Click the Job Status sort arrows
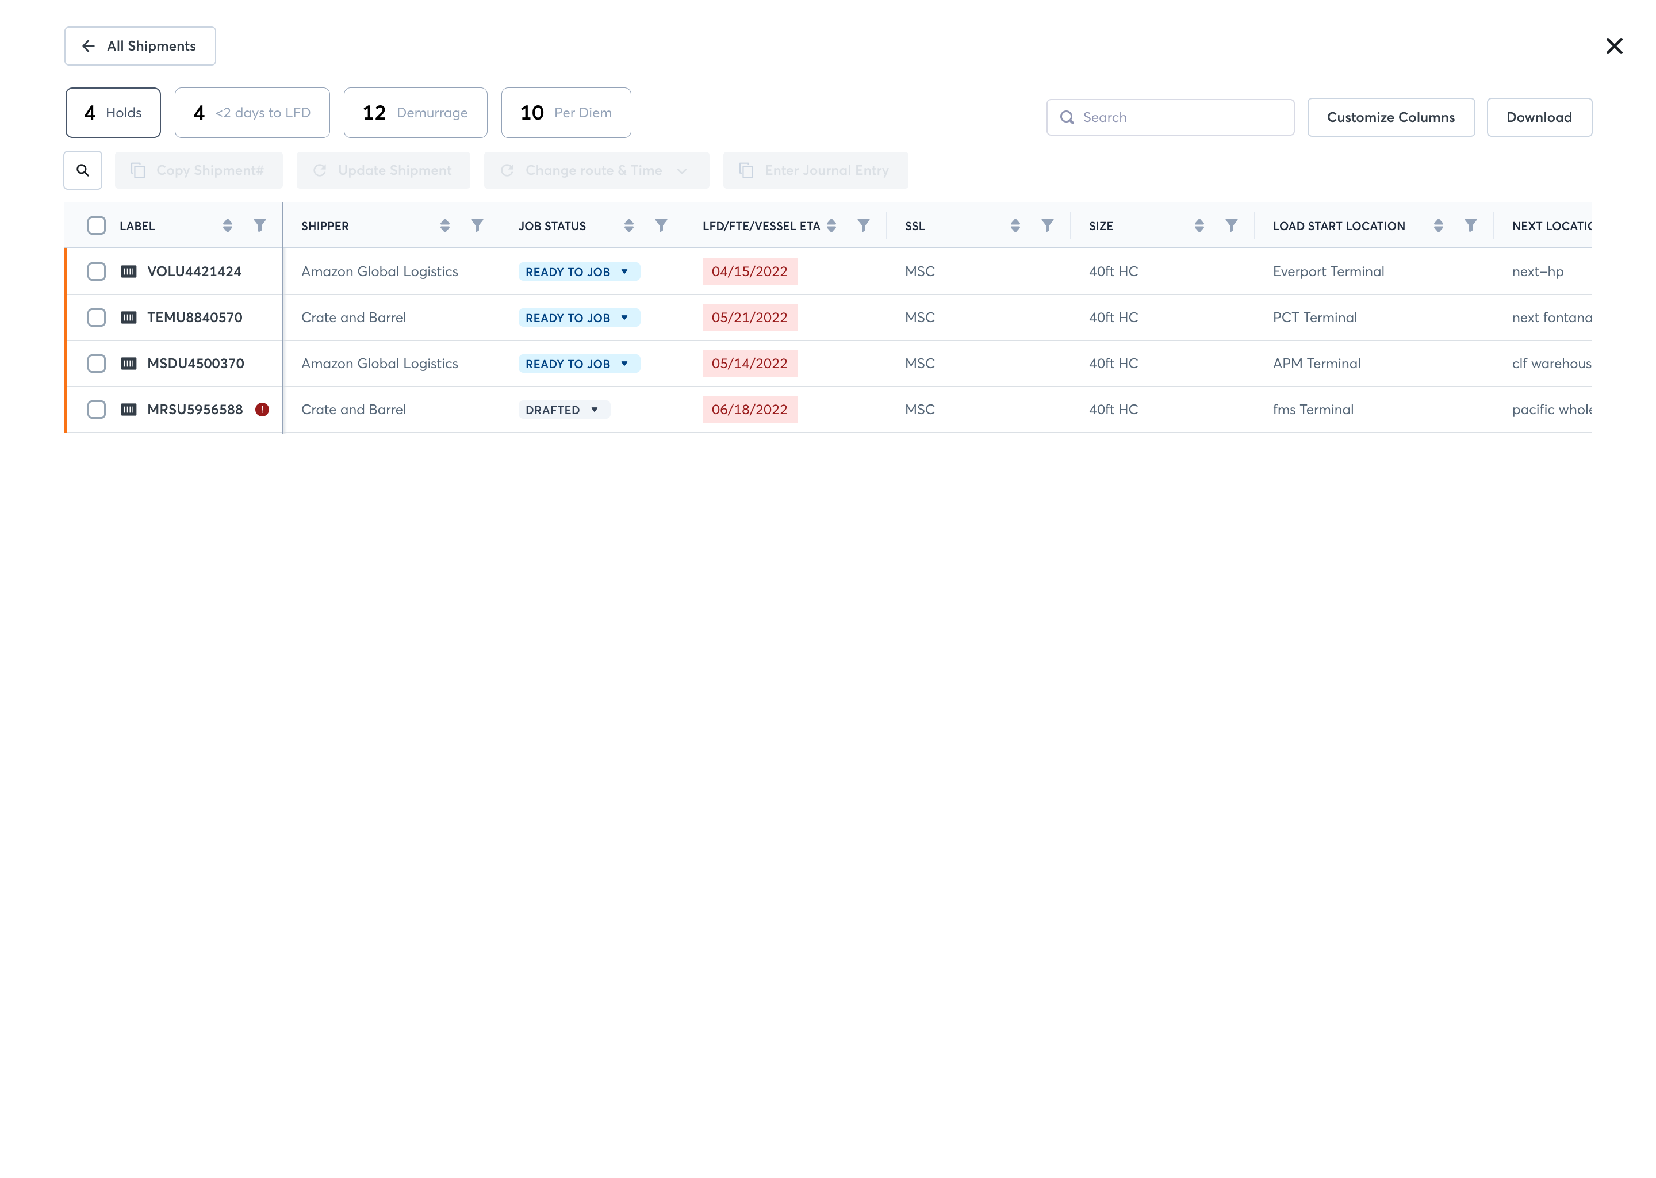The height and width of the screenshot is (1178, 1656). pos(628,225)
